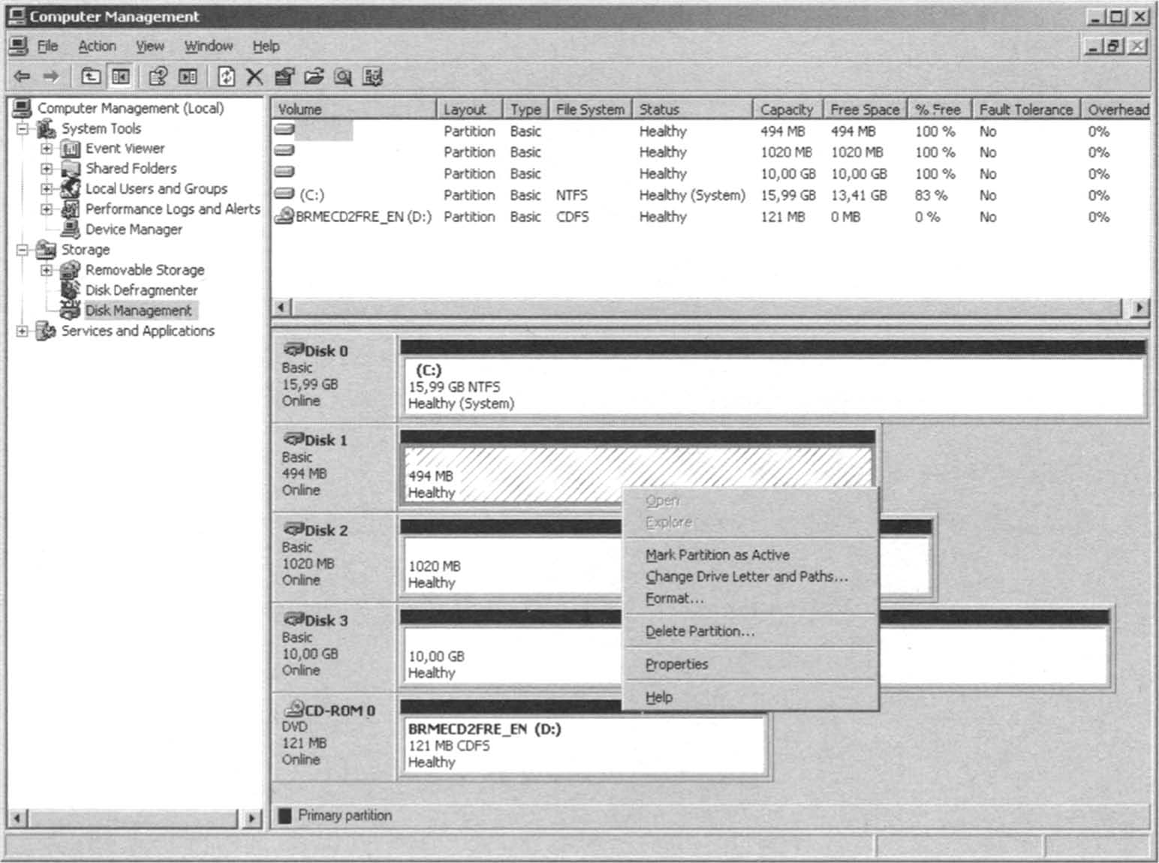Click the C: volume drive icon
The image size is (1159, 863).
284,194
